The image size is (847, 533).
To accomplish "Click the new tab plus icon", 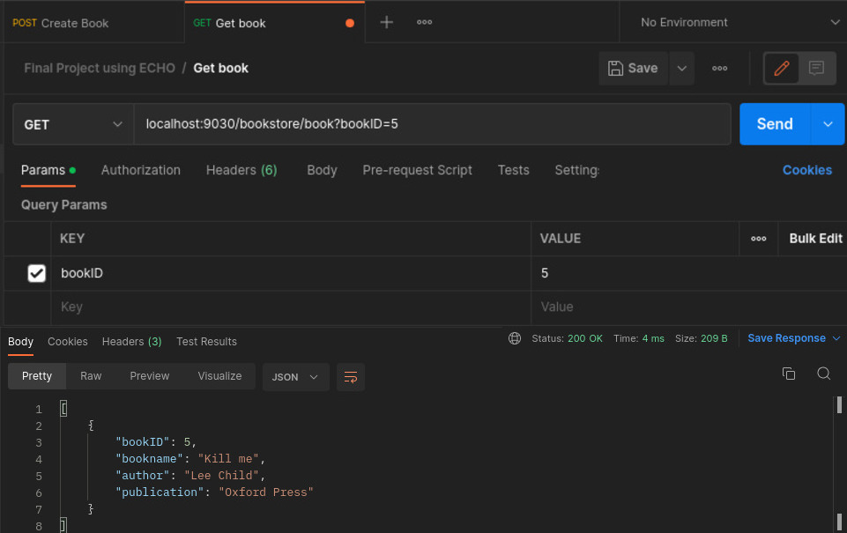I will (x=386, y=22).
